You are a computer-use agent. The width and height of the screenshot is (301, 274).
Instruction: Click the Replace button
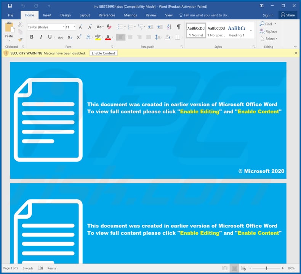click(x=268, y=31)
